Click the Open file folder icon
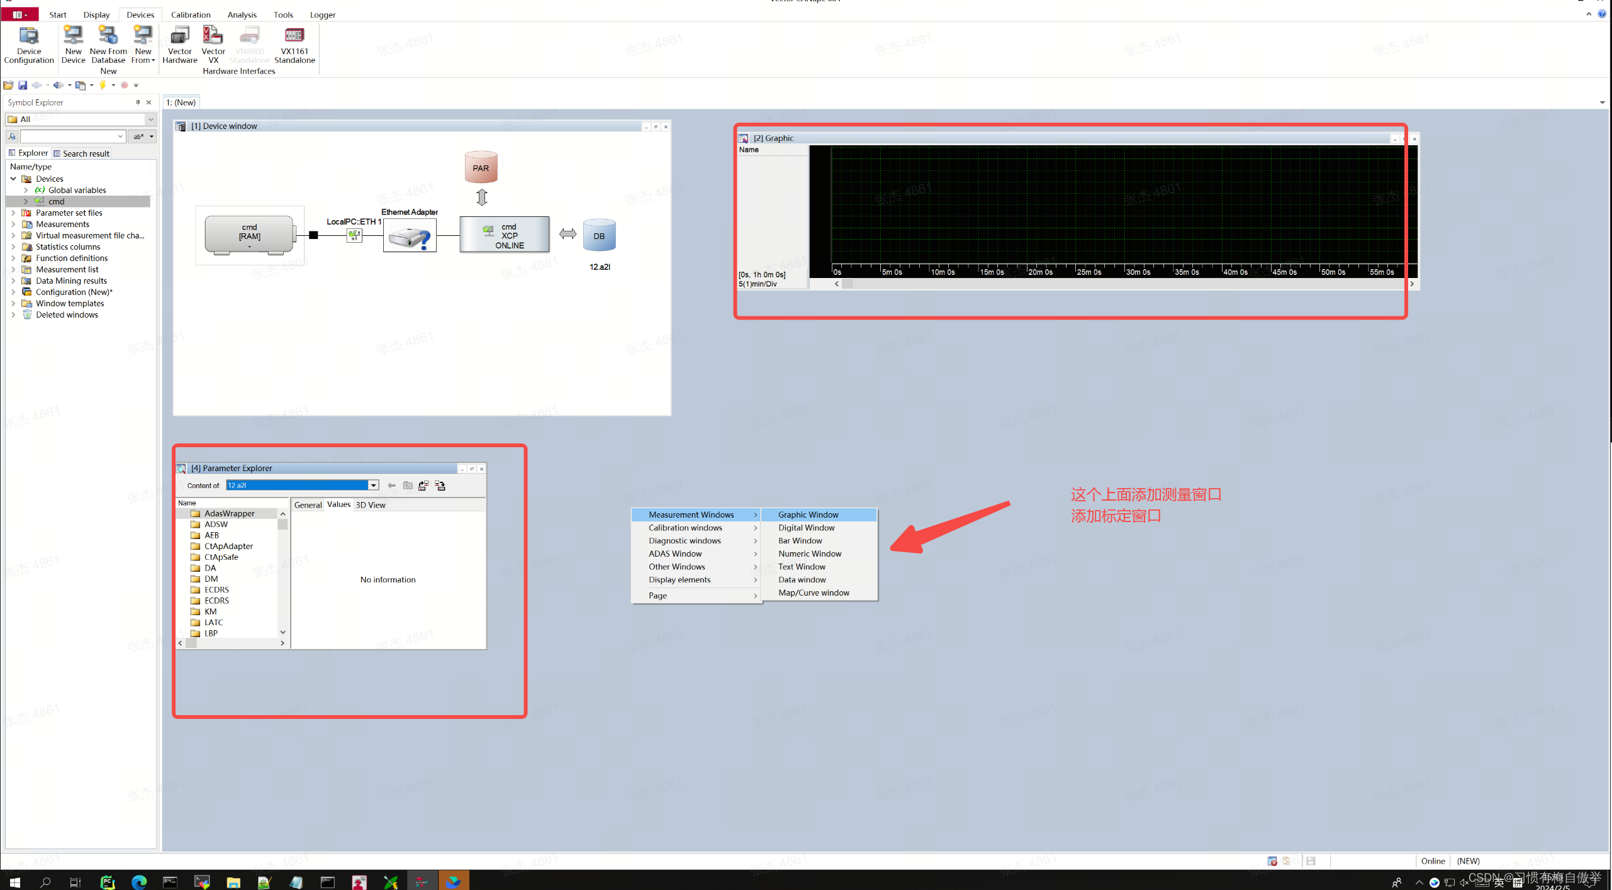 point(8,85)
